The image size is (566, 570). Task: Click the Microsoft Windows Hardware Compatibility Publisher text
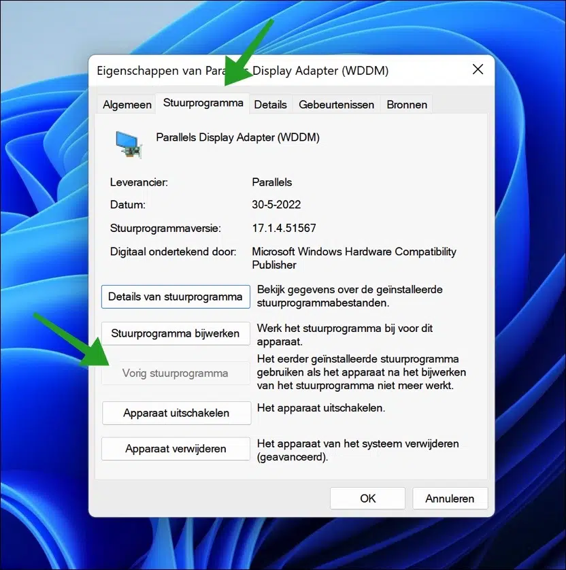click(354, 258)
